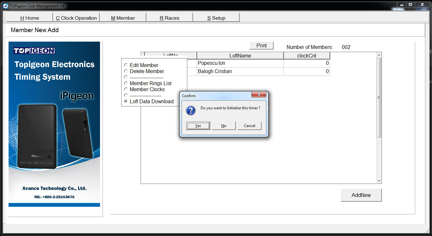The image size is (432, 236).
Task: Open the Clock Operation menu
Action: click(x=76, y=18)
